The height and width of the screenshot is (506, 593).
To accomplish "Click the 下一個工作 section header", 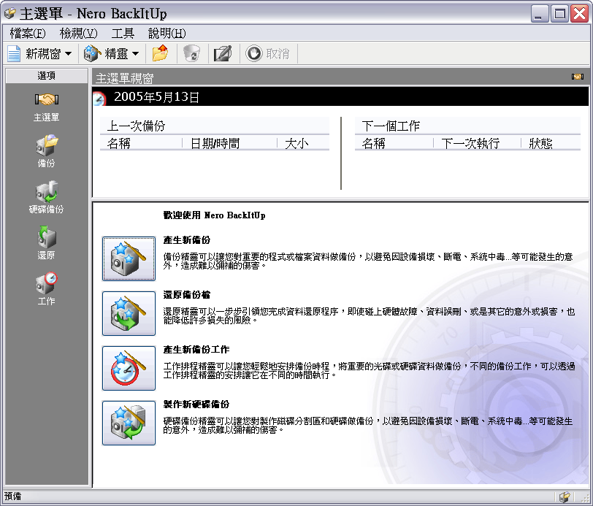I will point(467,126).
